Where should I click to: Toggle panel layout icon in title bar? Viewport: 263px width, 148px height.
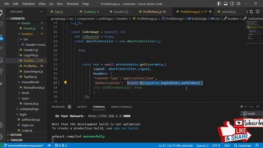point(226,4)
